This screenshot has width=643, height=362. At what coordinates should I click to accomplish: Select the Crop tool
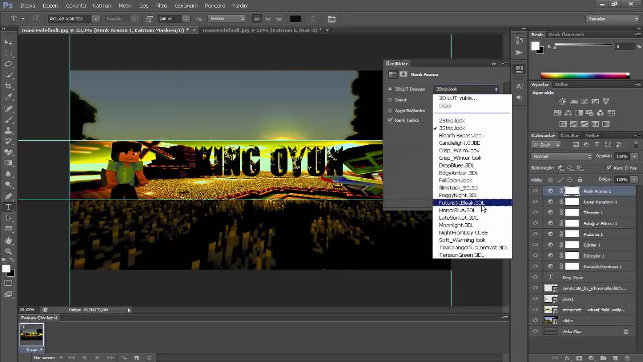coord(9,86)
